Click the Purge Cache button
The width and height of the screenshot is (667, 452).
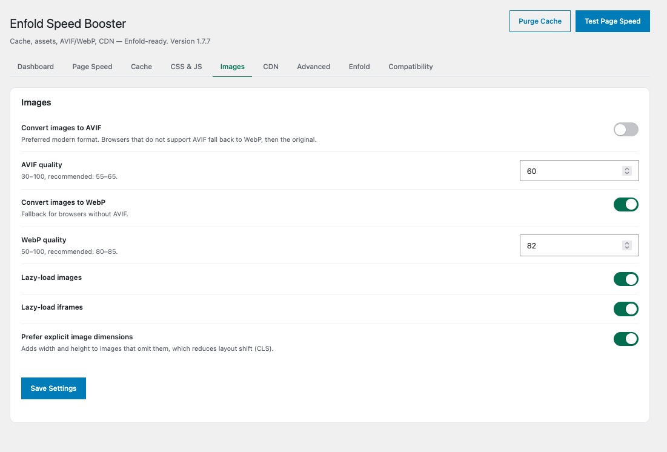(540, 21)
